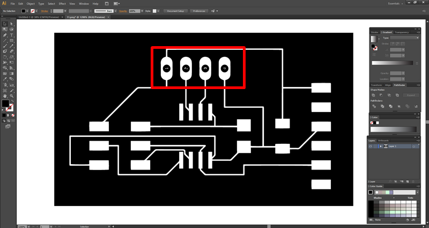Click the Expand button in Pathfinder
The image size is (429, 228).
coord(411,95)
